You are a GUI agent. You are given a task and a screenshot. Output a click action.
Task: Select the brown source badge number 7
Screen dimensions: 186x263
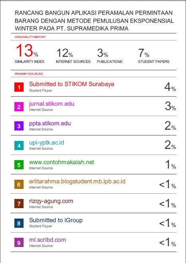19,204
